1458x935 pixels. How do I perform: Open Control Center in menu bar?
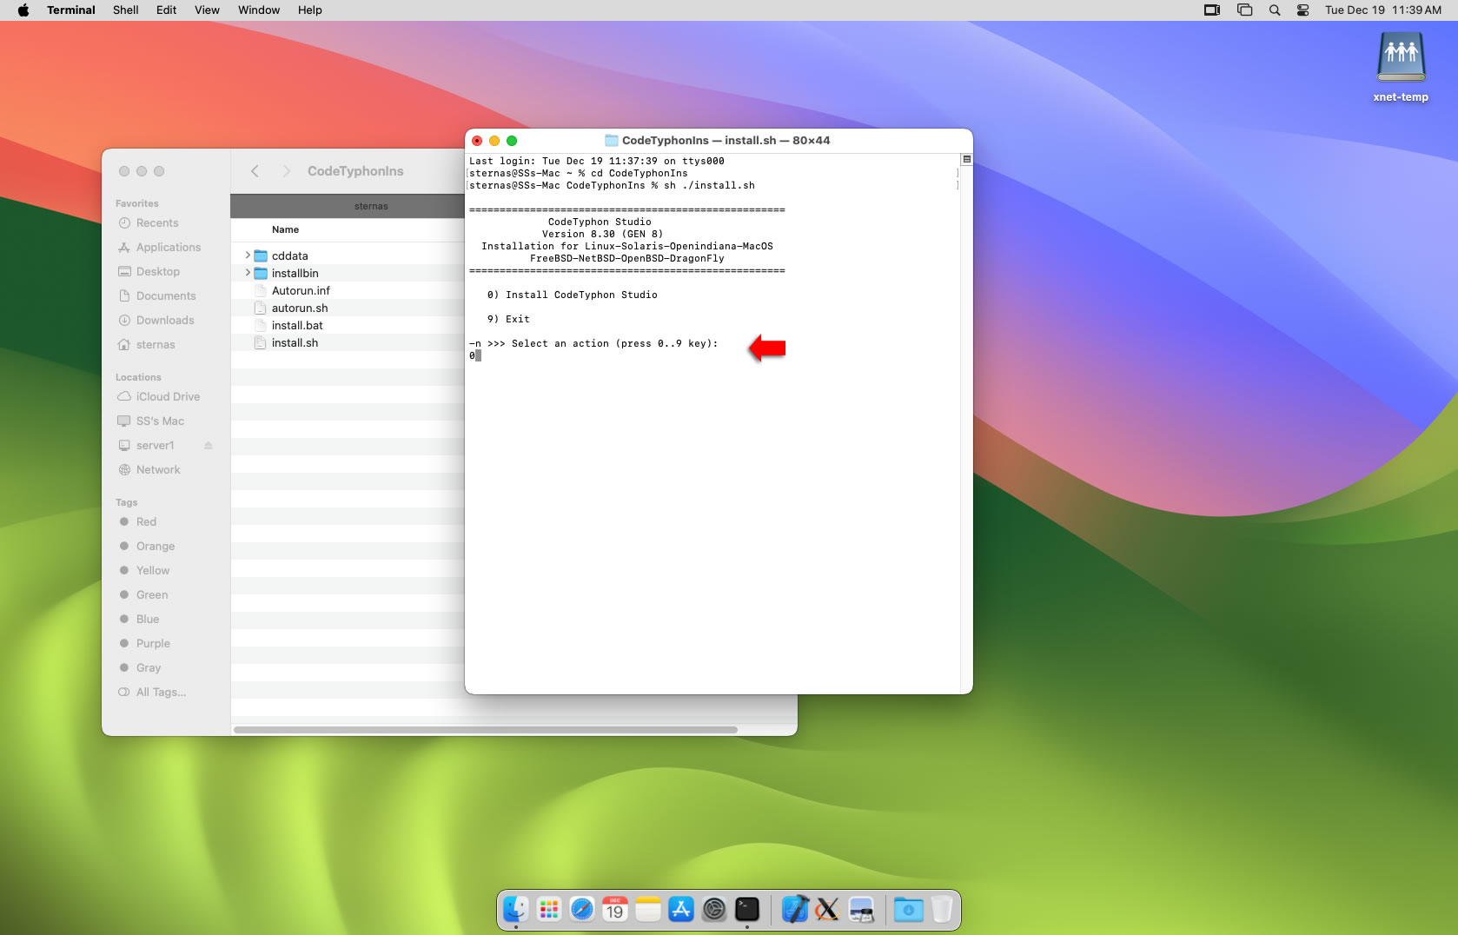tap(1302, 10)
